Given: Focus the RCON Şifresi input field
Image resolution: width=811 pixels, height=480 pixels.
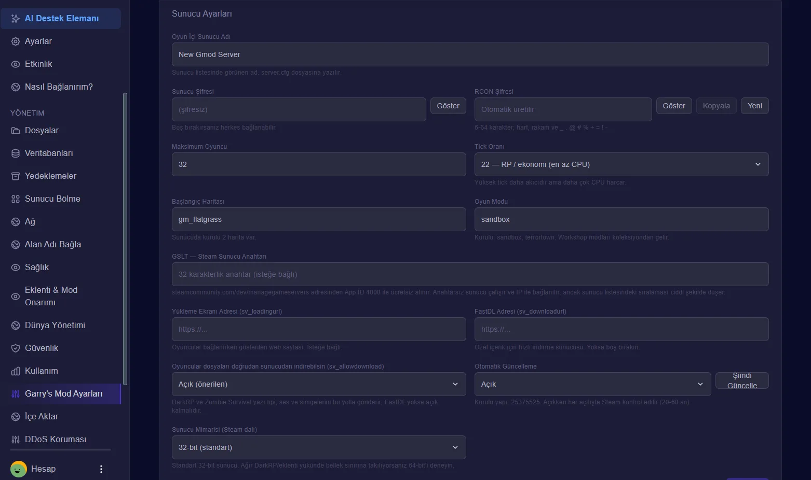Looking at the screenshot, I should 563,109.
